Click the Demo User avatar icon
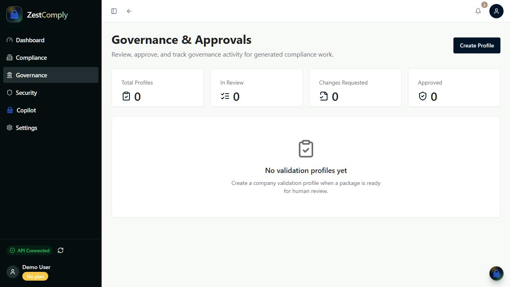 click(x=13, y=272)
